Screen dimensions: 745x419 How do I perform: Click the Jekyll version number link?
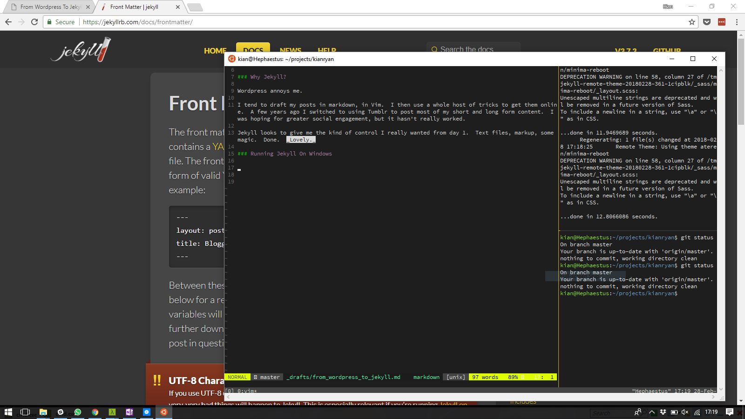tap(625, 50)
